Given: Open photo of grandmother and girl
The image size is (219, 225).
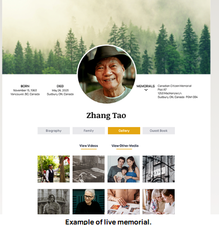Looking at the screenshot, I should [159, 202].
